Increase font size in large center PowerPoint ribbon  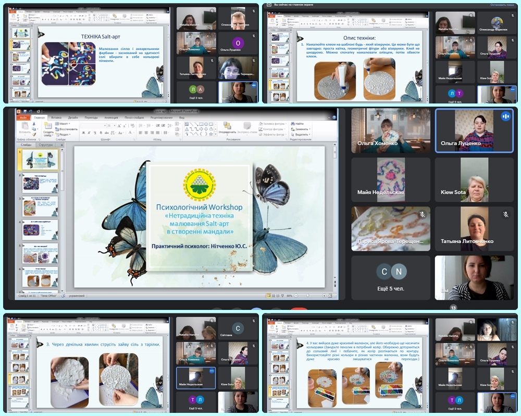(x=120, y=126)
